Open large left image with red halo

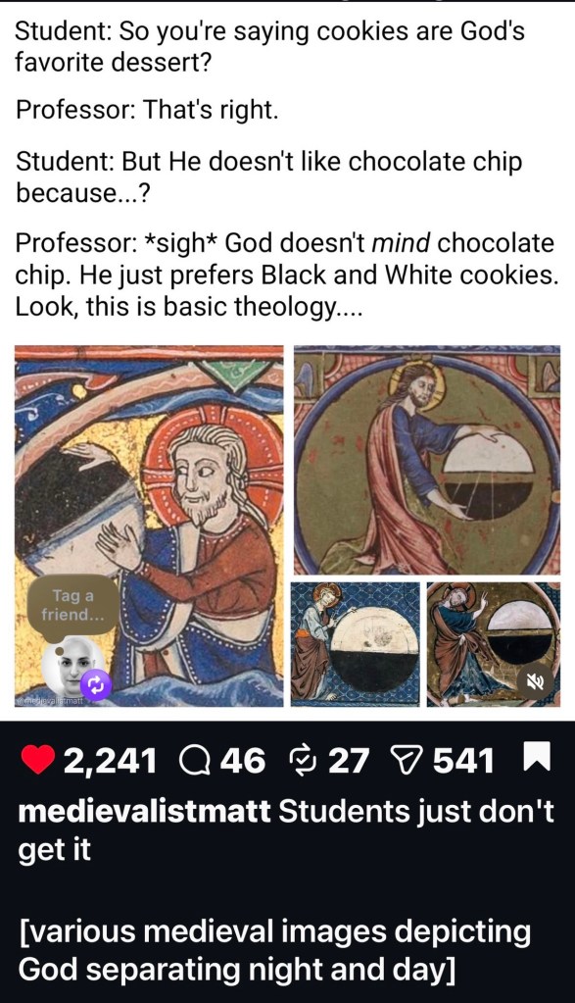[149, 526]
